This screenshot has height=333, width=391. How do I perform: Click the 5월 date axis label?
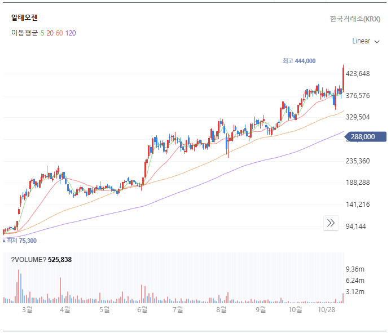coord(104,309)
